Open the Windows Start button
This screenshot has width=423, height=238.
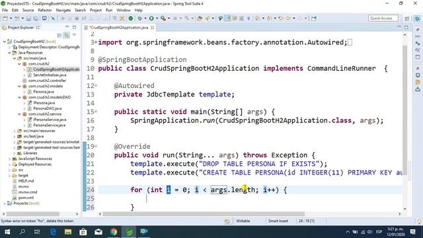[7, 232]
